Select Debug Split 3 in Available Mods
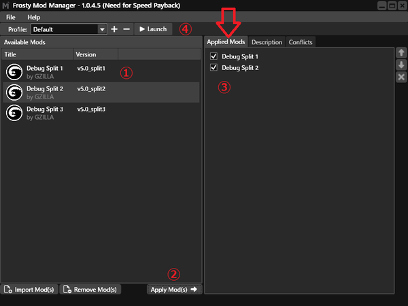The width and height of the screenshot is (408, 306). (101, 113)
